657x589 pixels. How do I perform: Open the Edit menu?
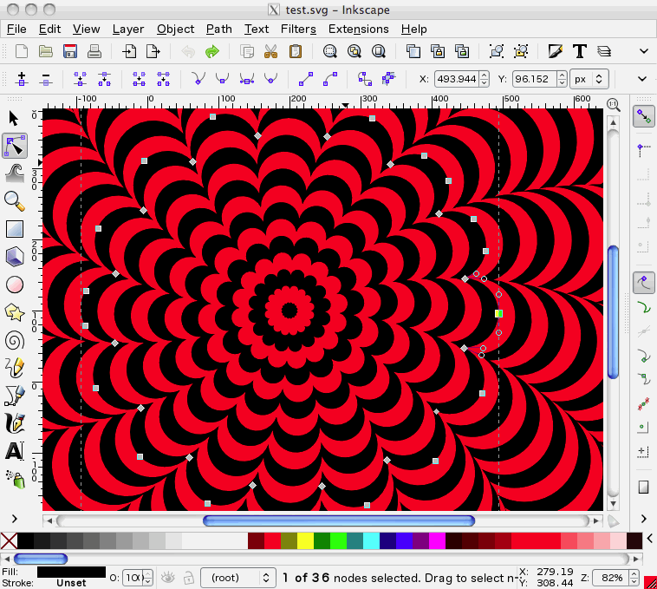coord(50,29)
